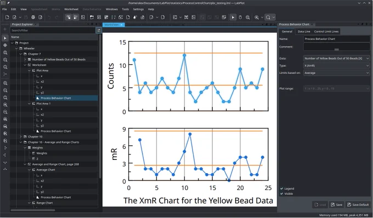Select the arrow cursor tool in left sidebar
Screen dimensions: 373x218
tap(5, 38)
